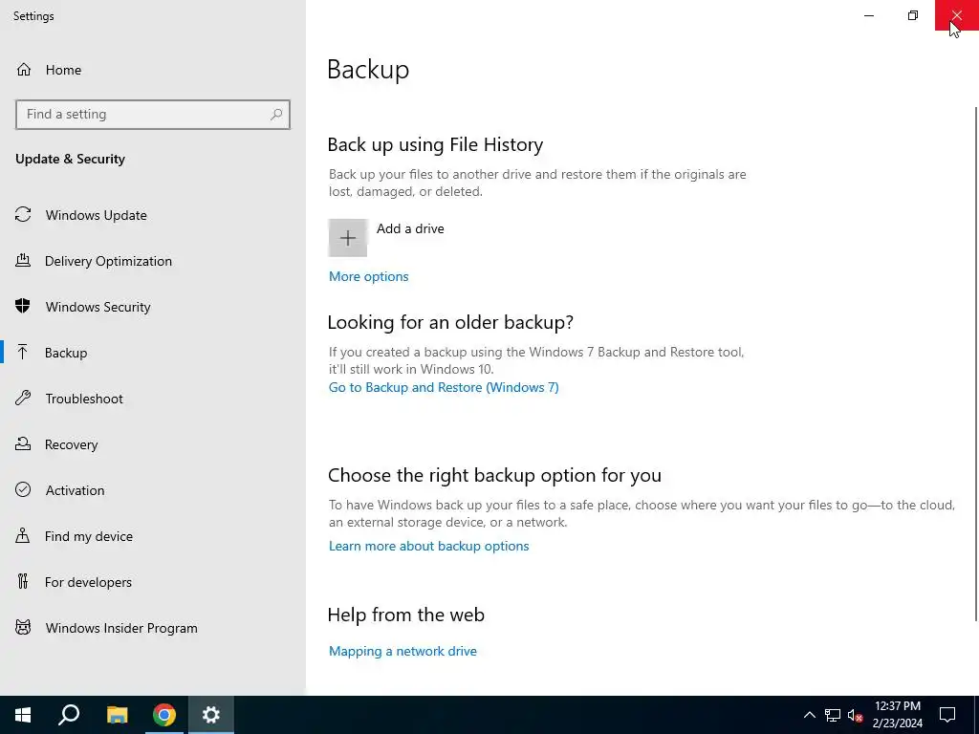Click Learn more about backup options
979x734 pixels.
428,546
